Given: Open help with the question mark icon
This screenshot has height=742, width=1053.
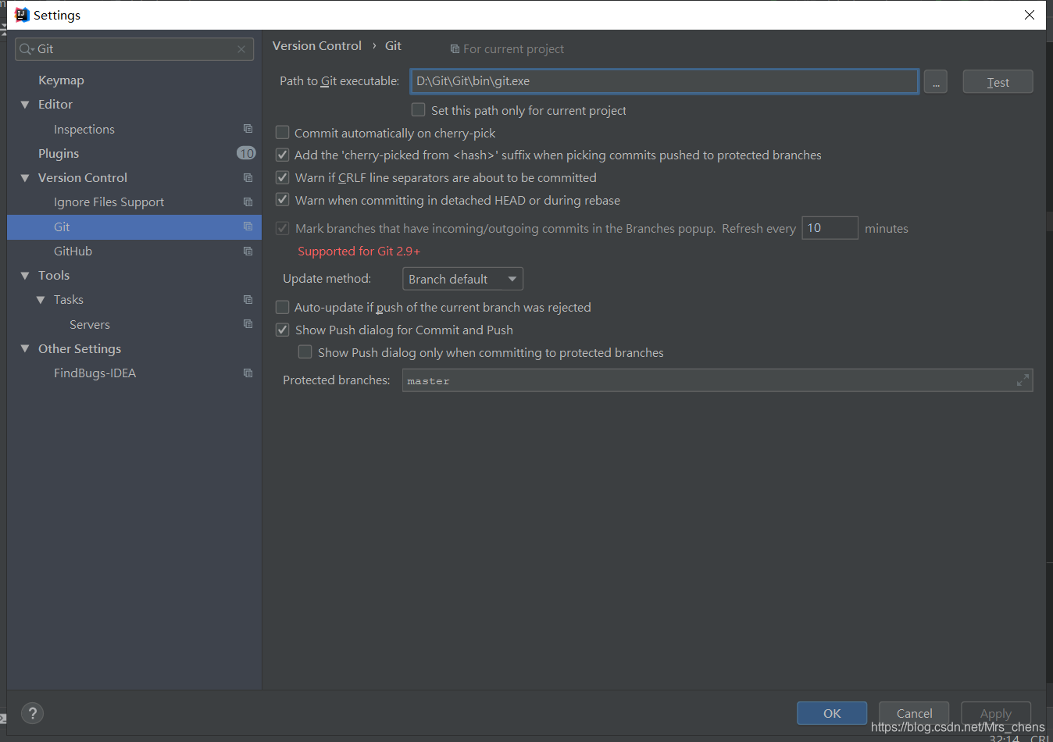Looking at the screenshot, I should pos(32,713).
